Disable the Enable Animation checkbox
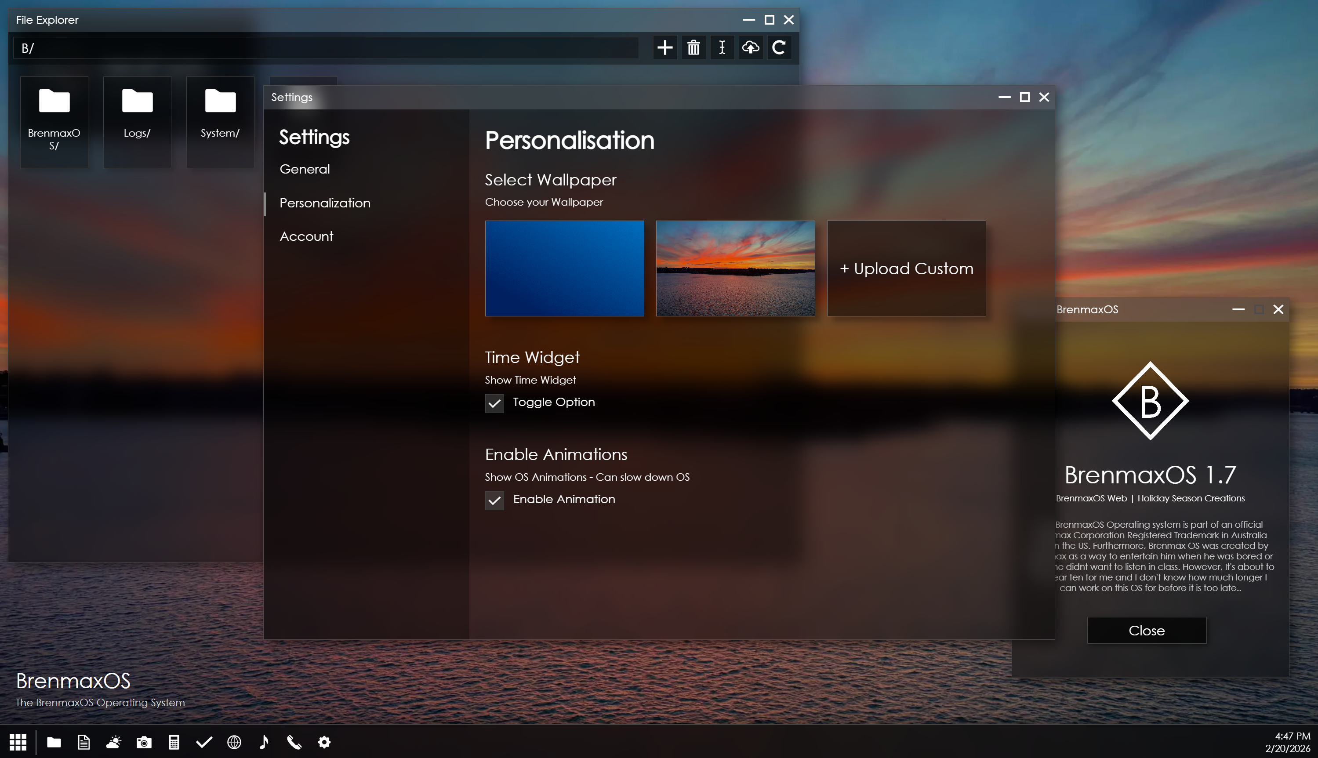This screenshot has height=758, width=1318. [494, 500]
